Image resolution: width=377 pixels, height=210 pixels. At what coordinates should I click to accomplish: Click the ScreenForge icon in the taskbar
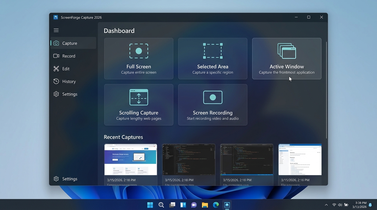point(227,205)
